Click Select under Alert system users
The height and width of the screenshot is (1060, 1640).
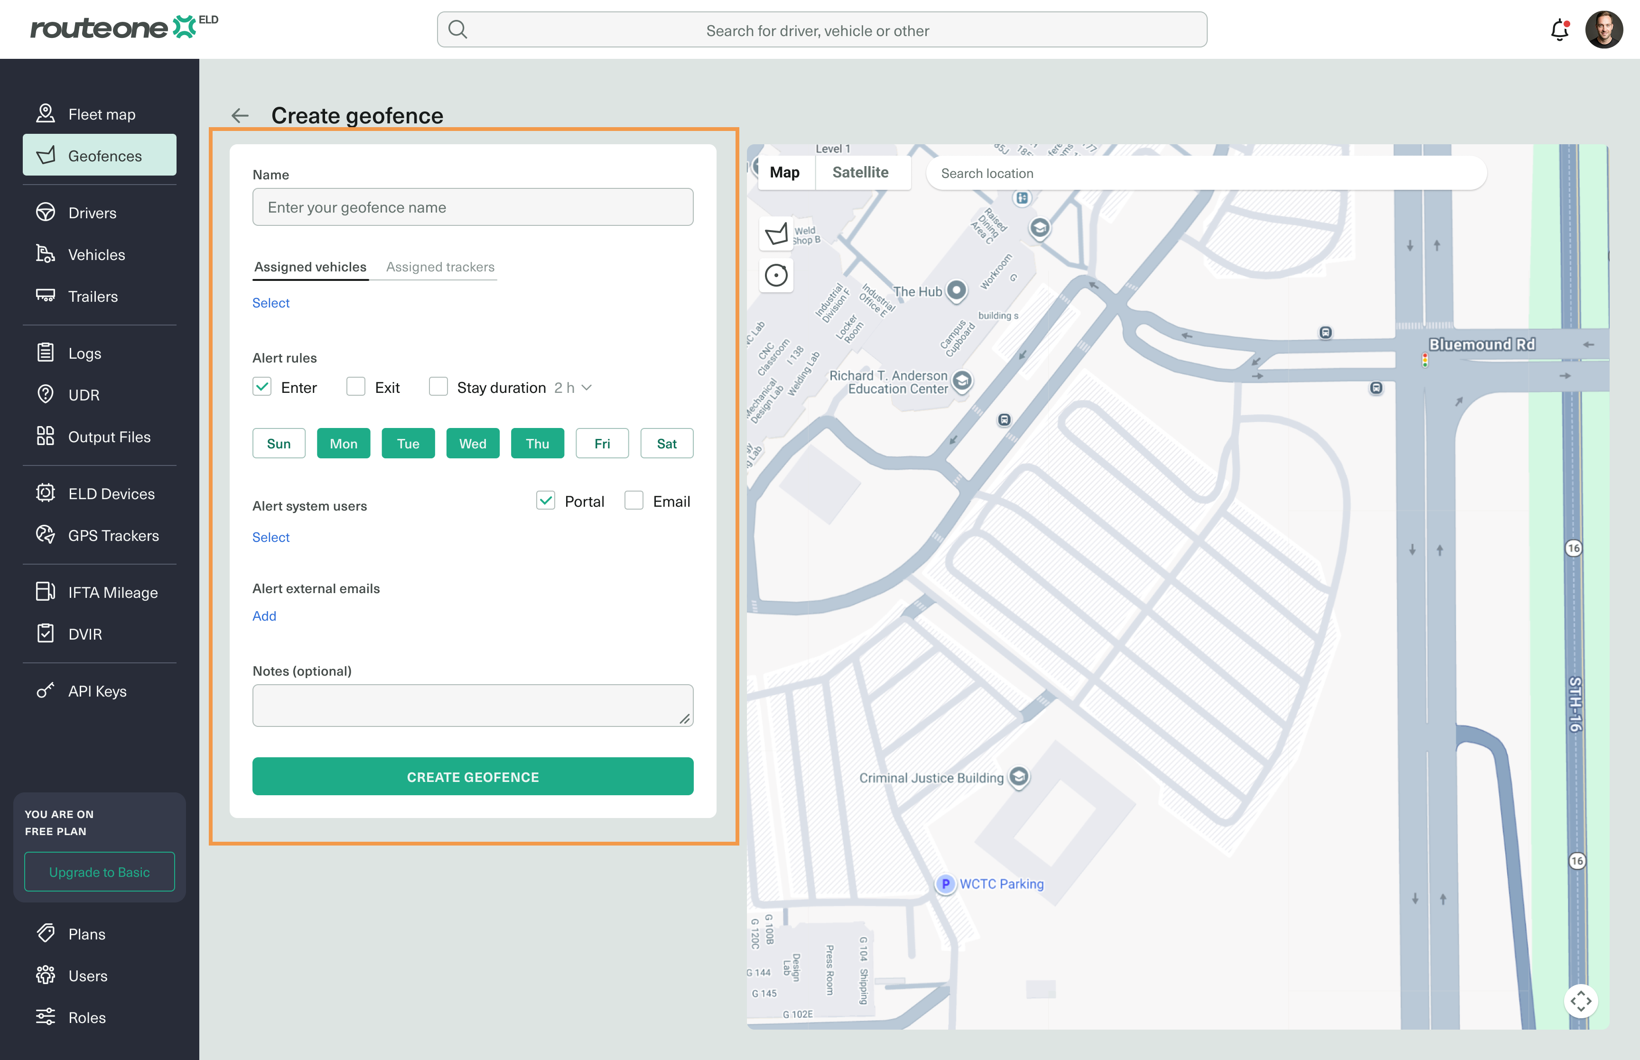271,537
